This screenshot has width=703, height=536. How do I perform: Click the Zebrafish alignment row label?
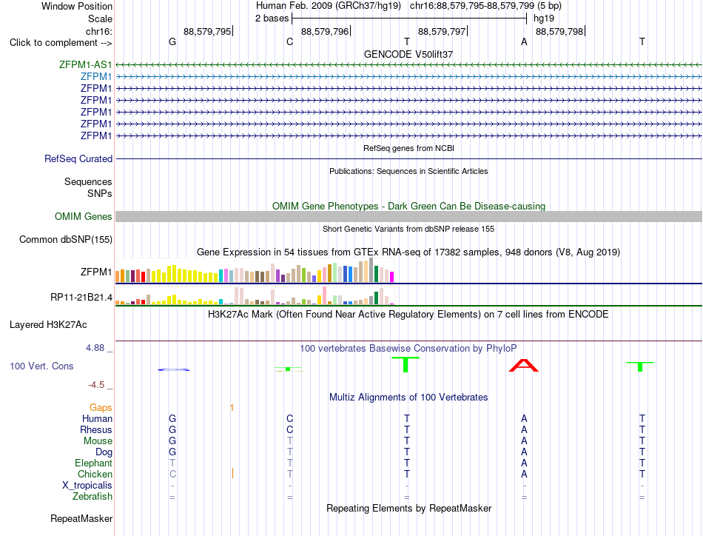coord(92,497)
